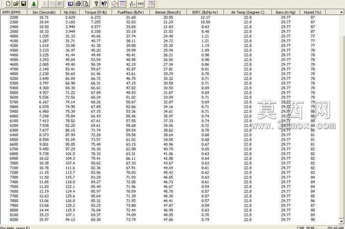Click the Open file folder icon

(16, 3)
